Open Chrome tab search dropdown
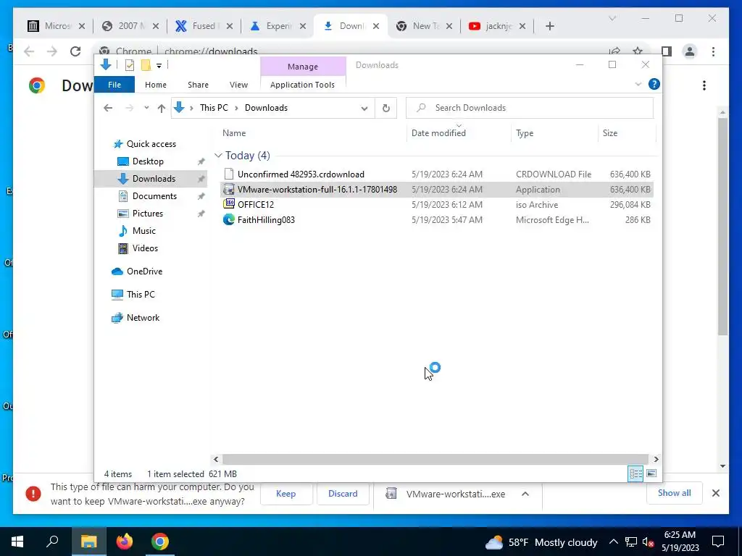The height and width of the screenshot is (556, 742). 612,18
